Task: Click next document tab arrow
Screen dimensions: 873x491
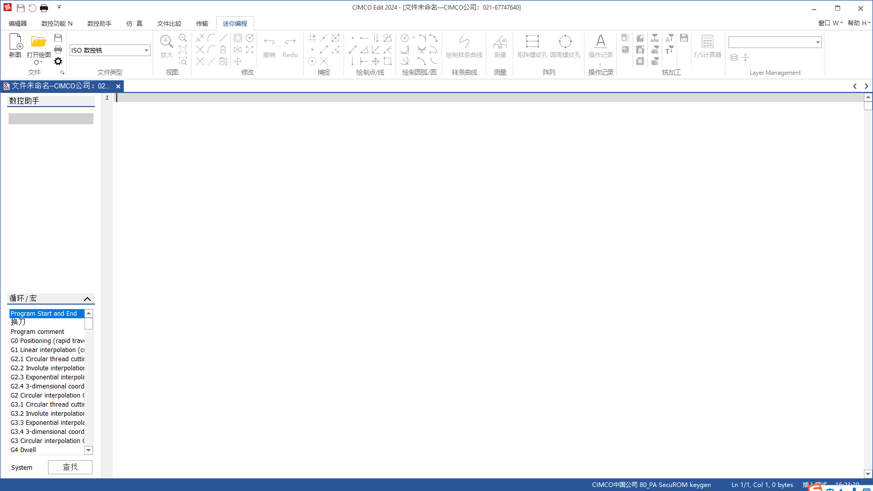Action: point(866,86)
